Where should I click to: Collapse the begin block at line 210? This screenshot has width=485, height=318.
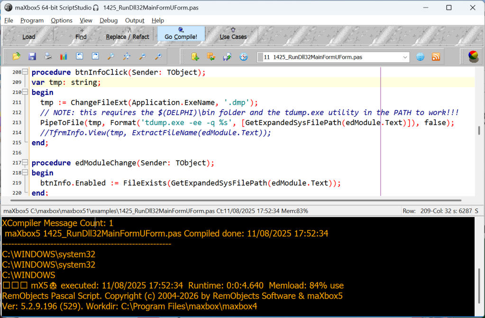[25, 92]
